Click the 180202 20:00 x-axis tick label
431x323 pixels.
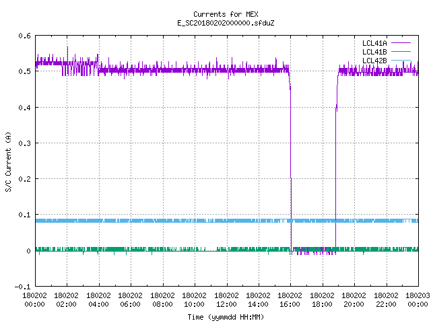pos(354,300)
